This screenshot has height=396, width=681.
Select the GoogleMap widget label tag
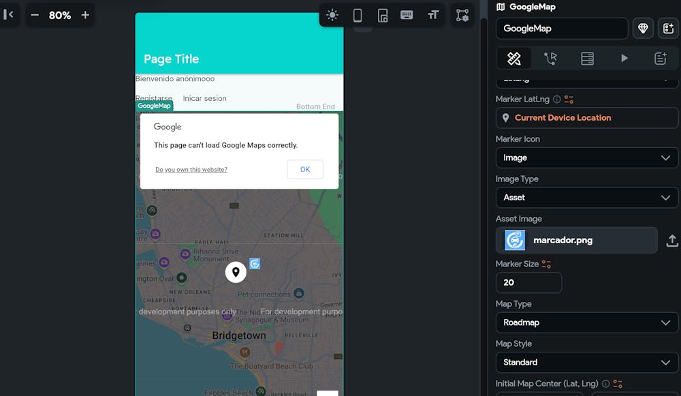pos(154,106)
